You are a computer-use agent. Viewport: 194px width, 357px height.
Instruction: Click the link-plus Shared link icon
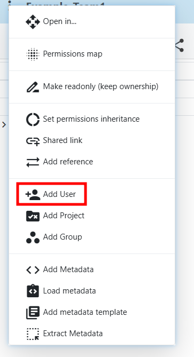pos(33,141)
